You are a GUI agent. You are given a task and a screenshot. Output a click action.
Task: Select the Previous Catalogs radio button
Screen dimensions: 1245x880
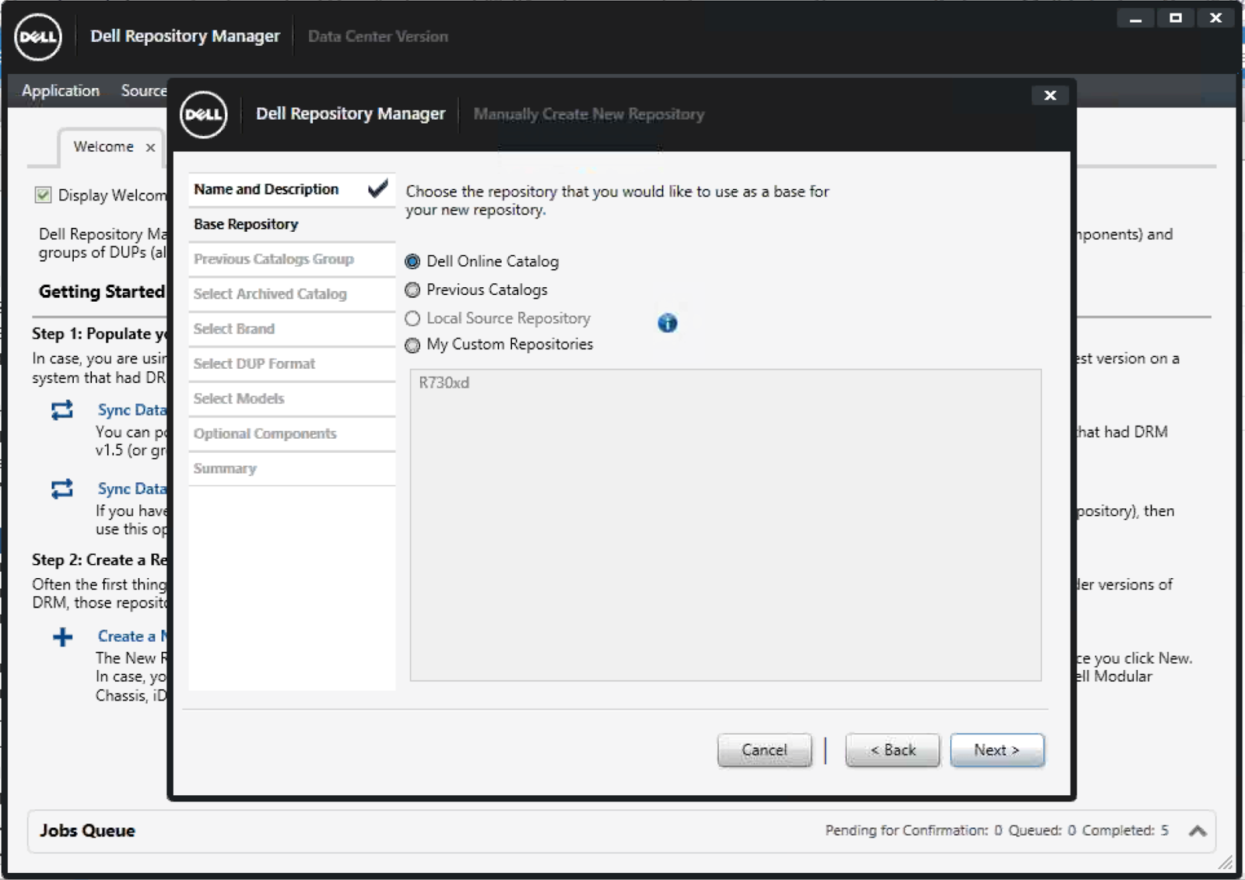pyautogui.click(x=412, y=289)
